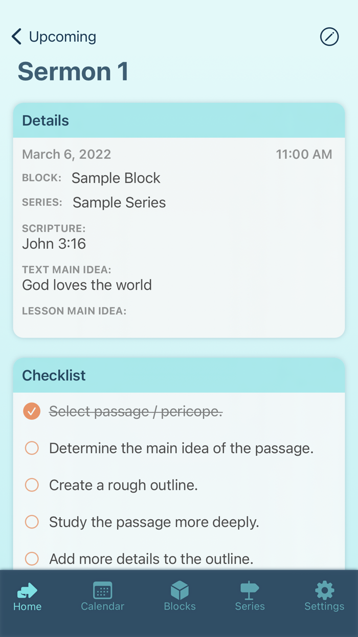Image resolution: width=358 pixels, height=637 pixels.
Task: Tap the edit pencil icon
Action: [x=329, y=36]
